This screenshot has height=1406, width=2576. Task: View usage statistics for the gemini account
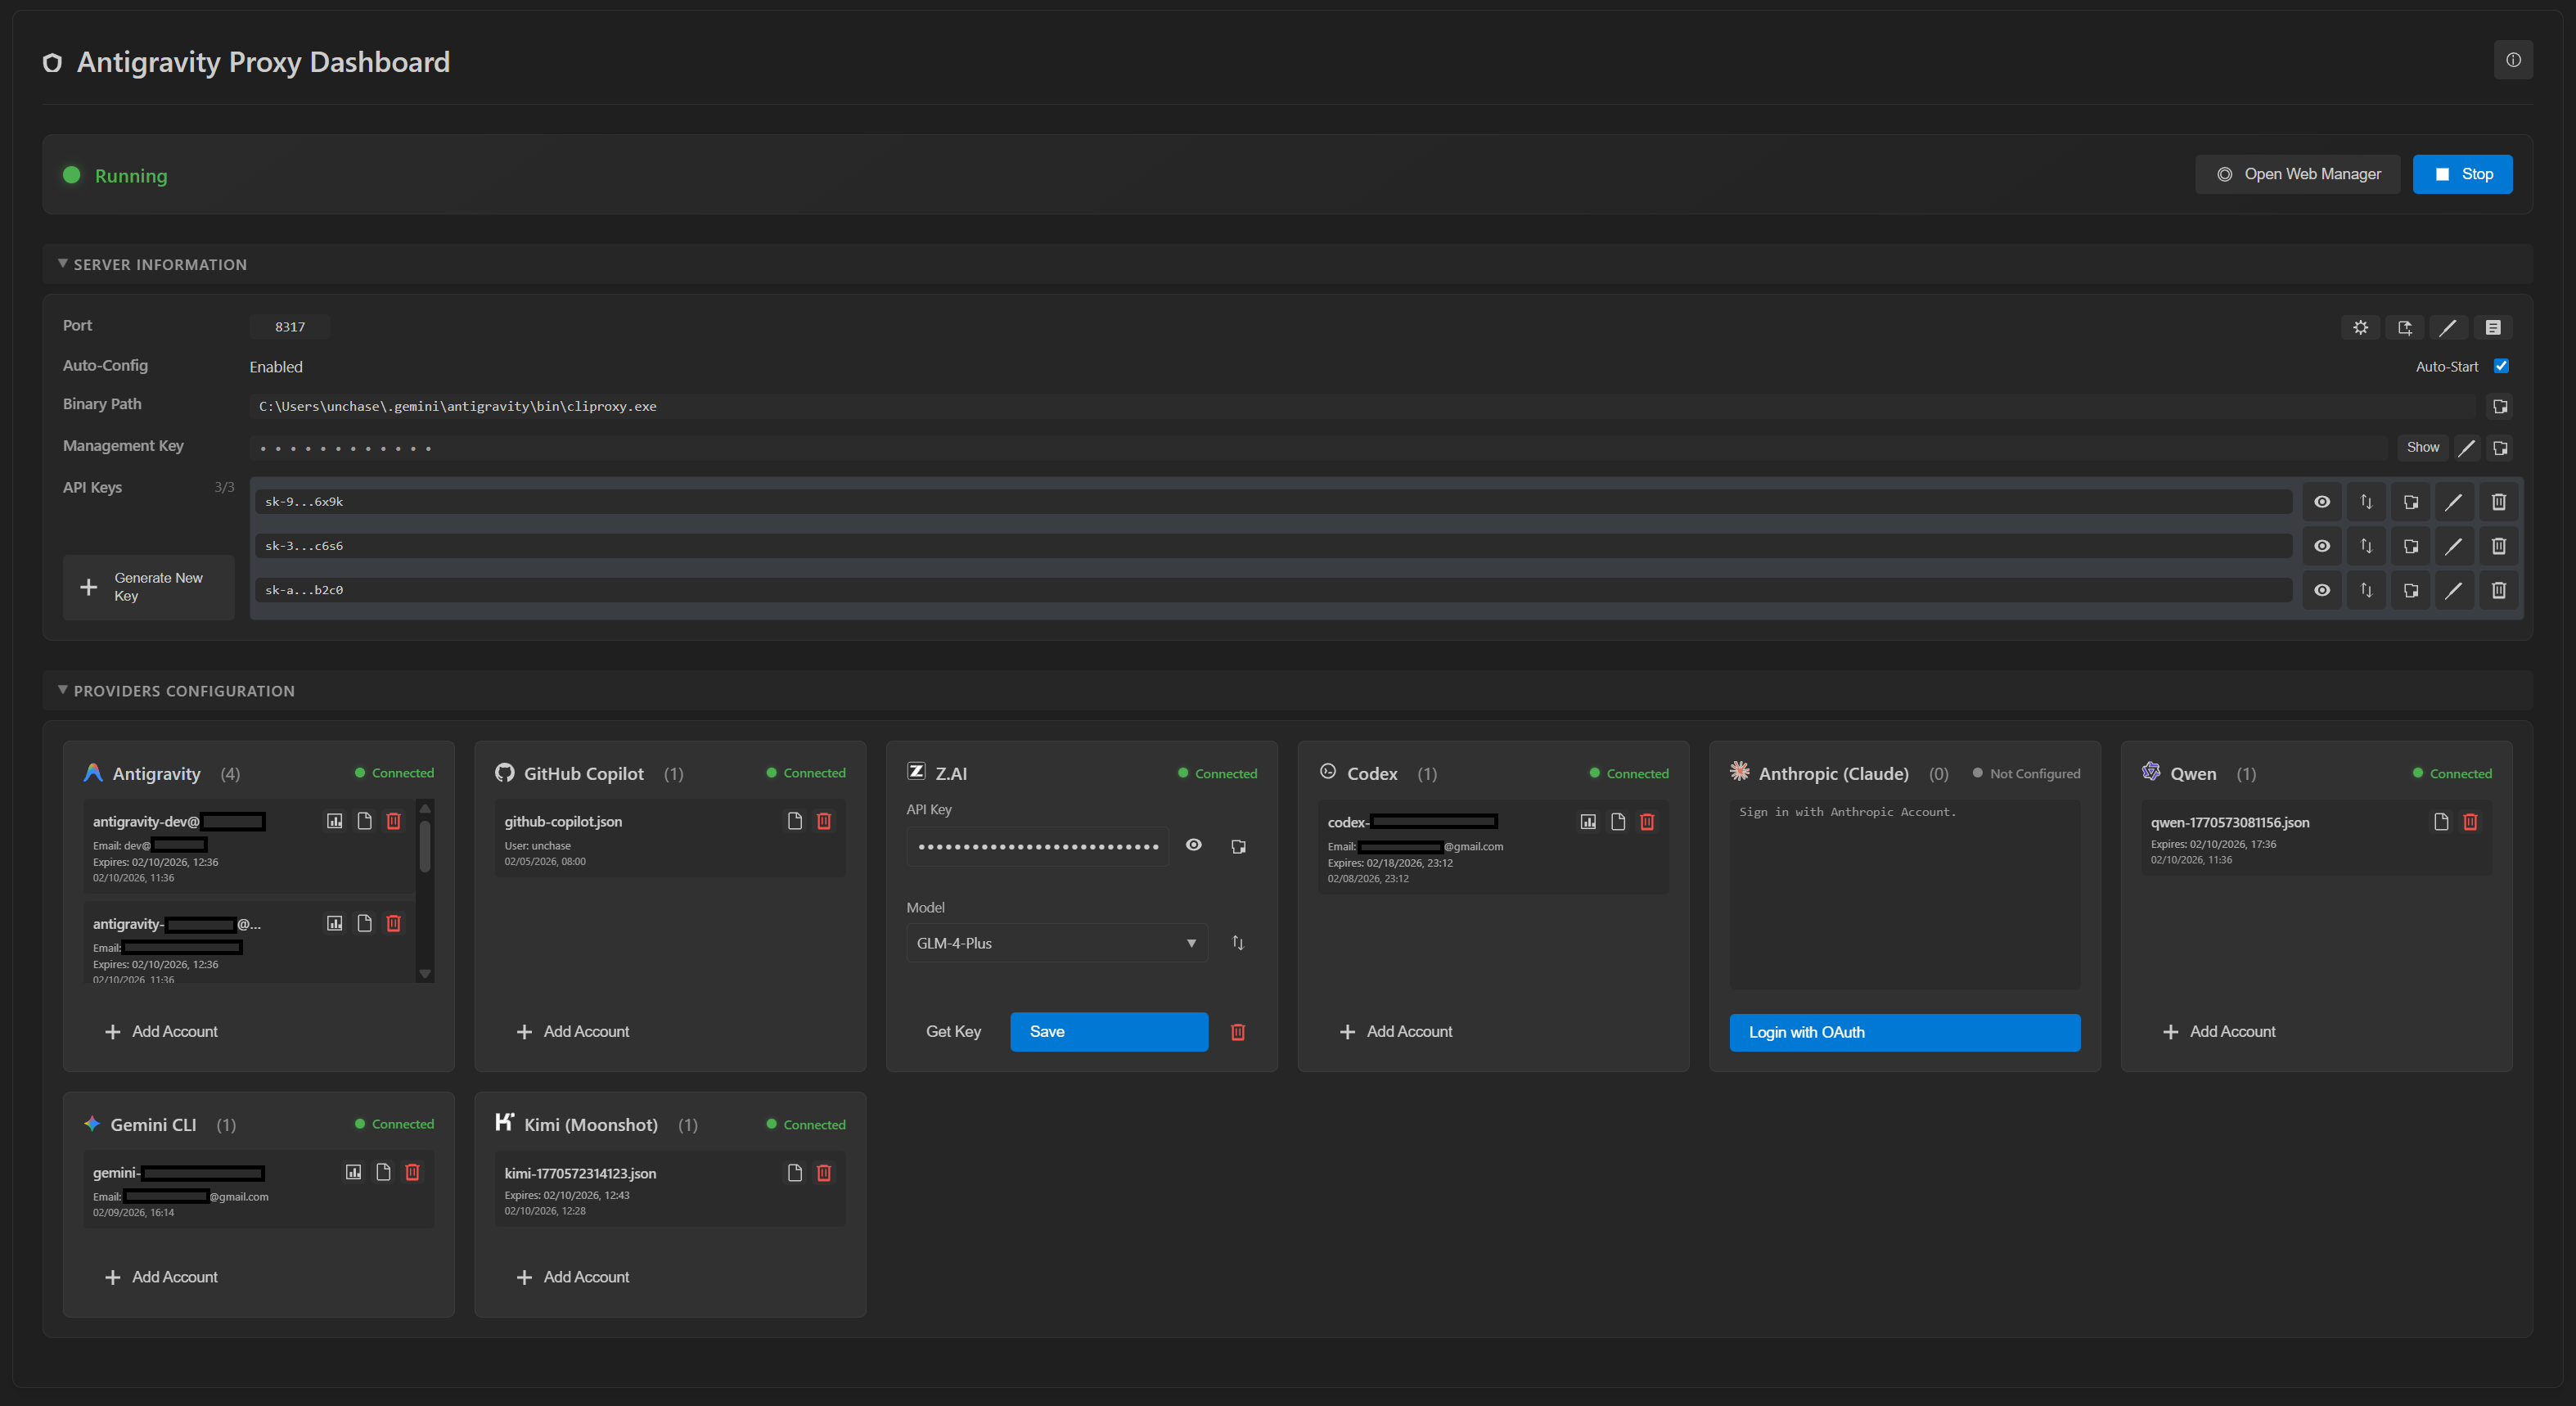352,1171
